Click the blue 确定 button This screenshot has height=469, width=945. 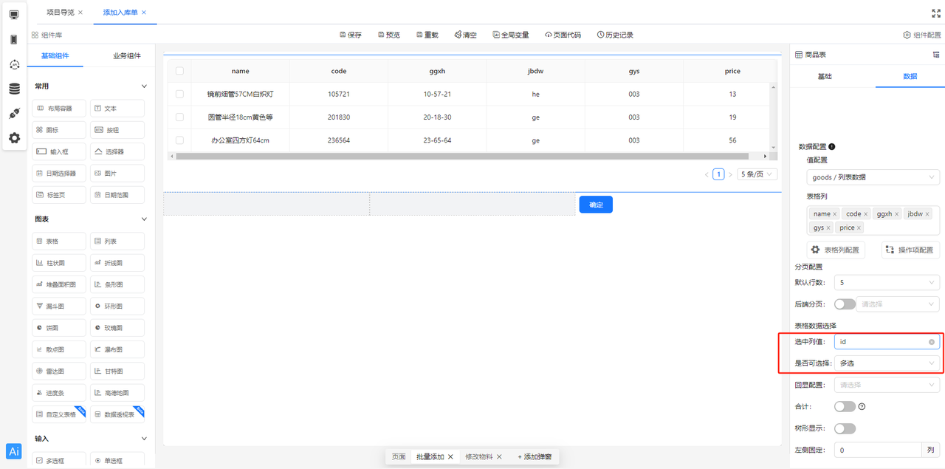click(596, 205)
